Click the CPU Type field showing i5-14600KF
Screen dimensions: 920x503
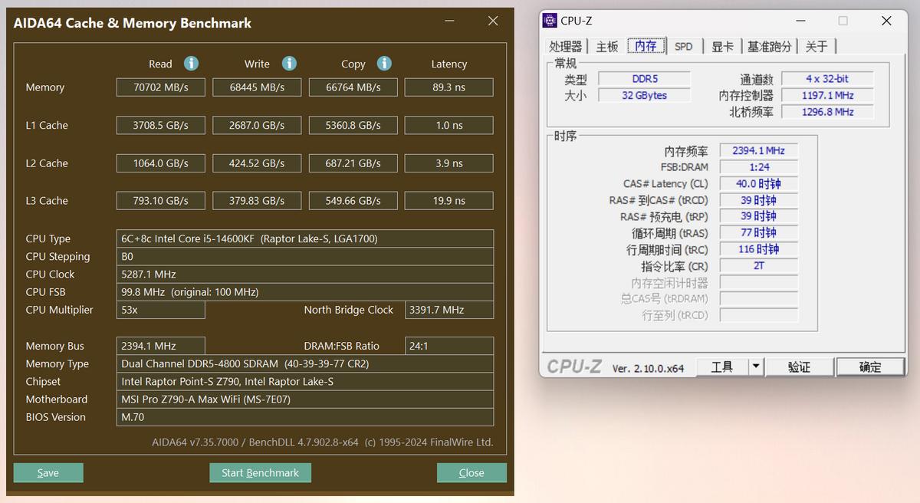(x=305, y=238)
